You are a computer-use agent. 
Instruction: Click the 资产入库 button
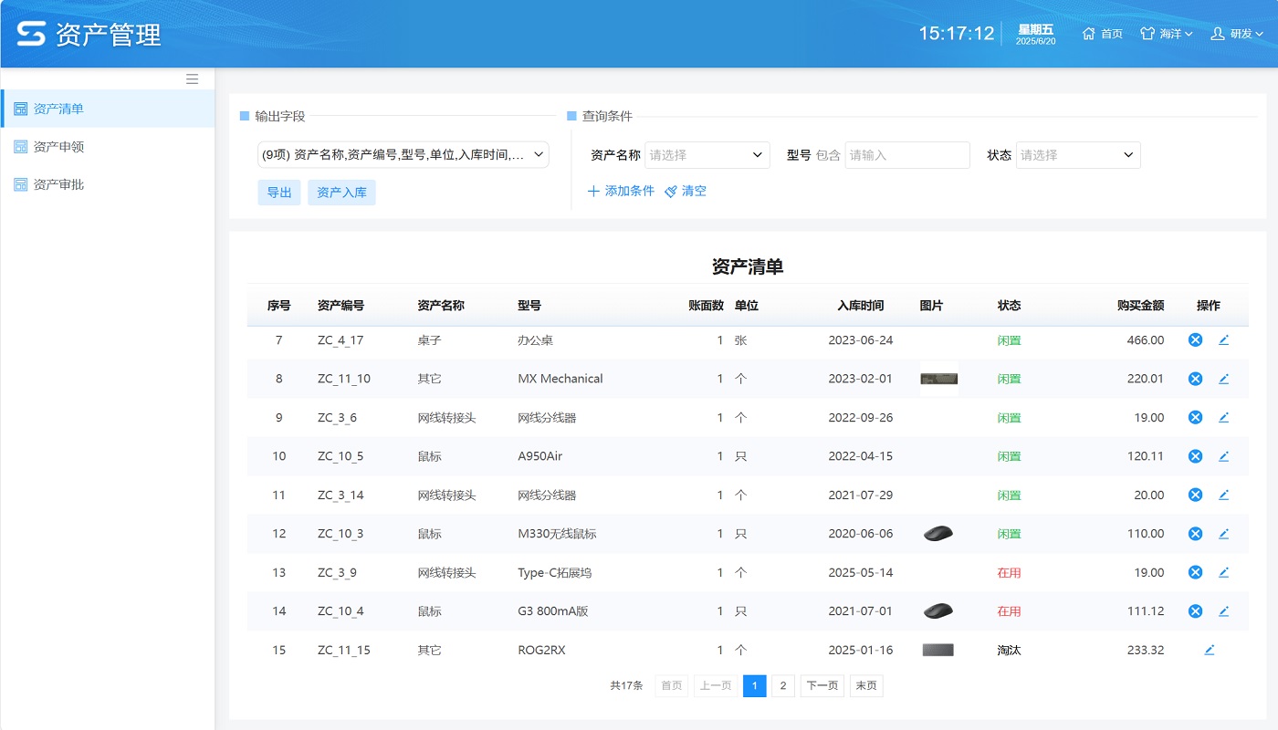[341, 192]
